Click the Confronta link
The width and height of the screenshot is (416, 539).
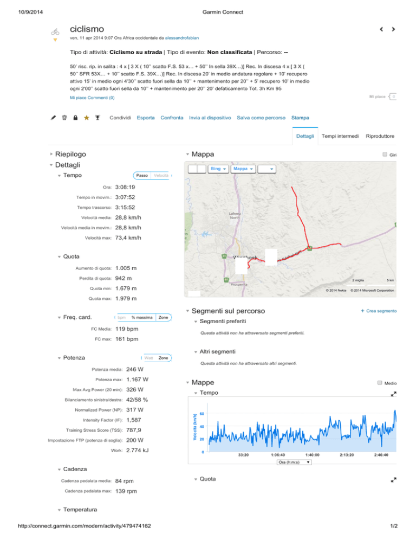coord(172,118)
